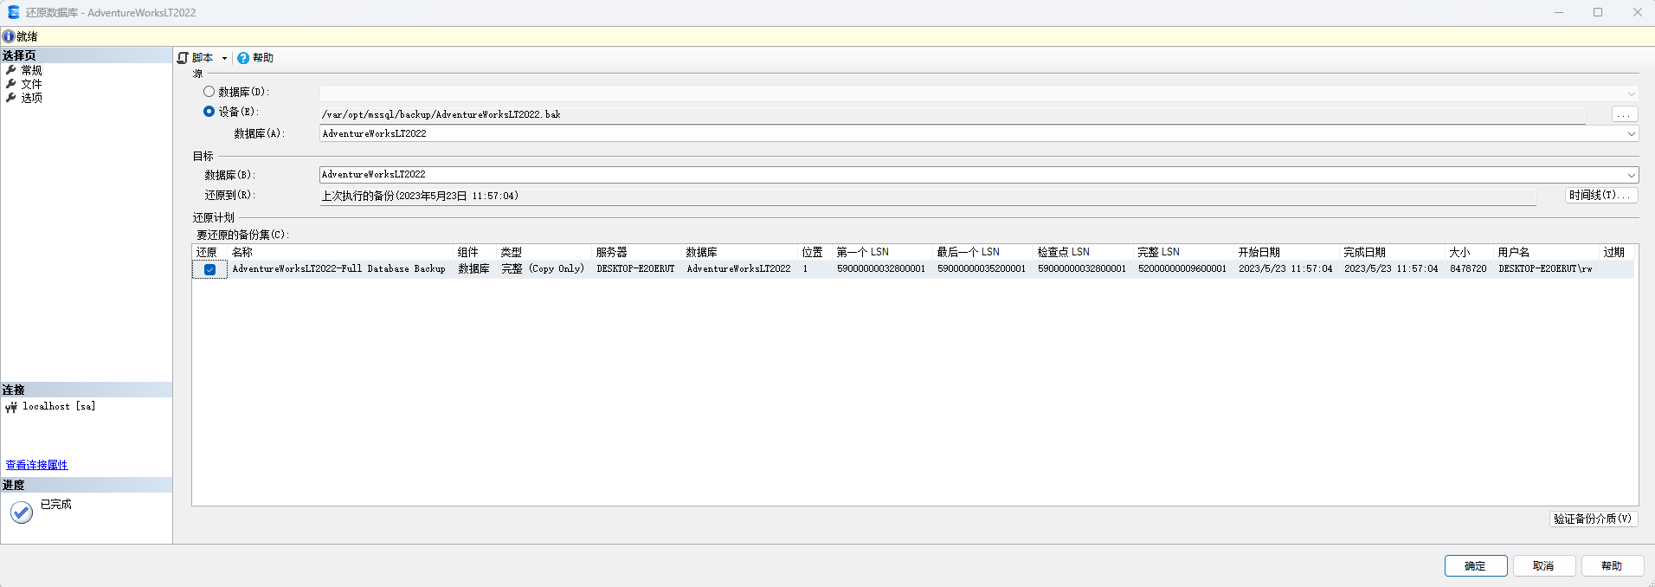Open the 选项 (Options) page
The width and height of the screenshot is (1655, 587).
tap(31, 98)
